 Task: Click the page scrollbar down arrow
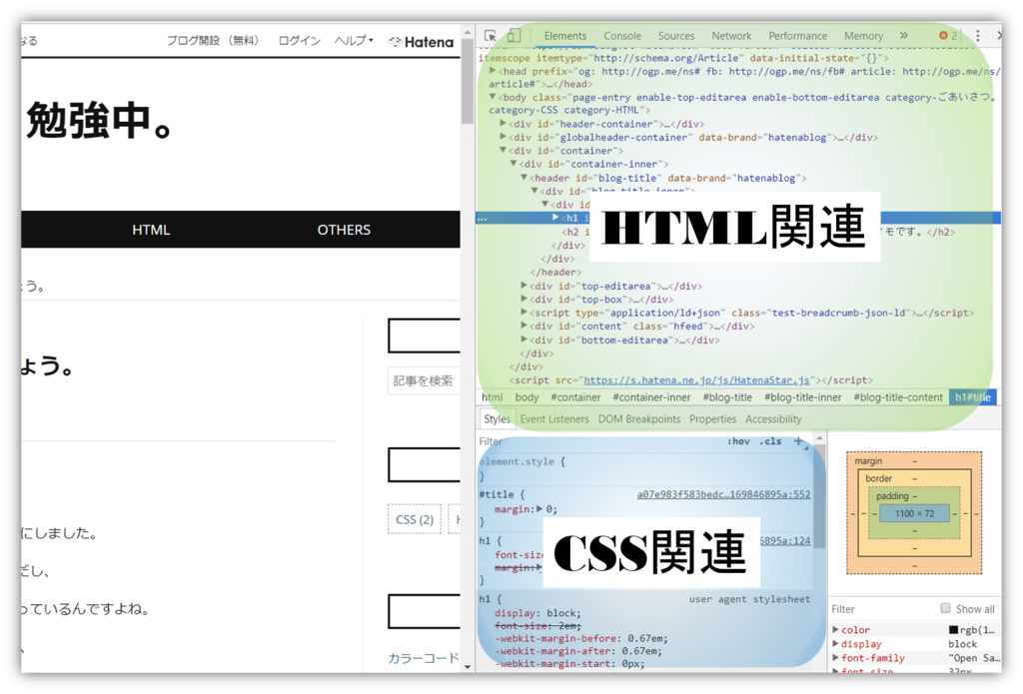coord(468,666)
